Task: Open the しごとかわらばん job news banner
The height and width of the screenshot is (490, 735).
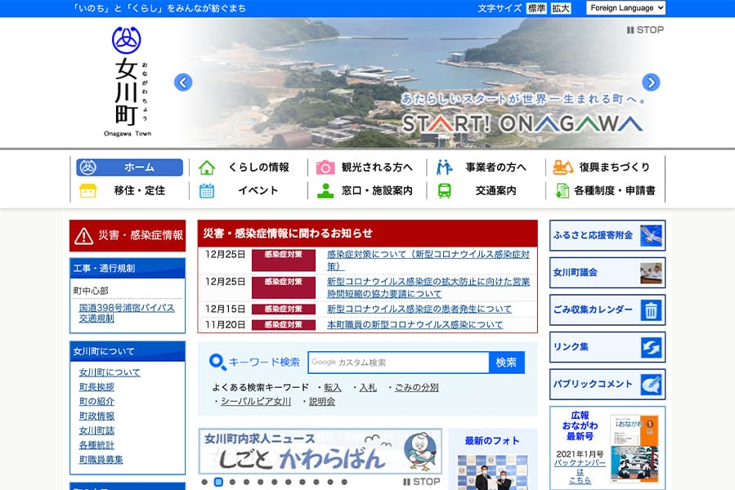Action: [320, 452]
